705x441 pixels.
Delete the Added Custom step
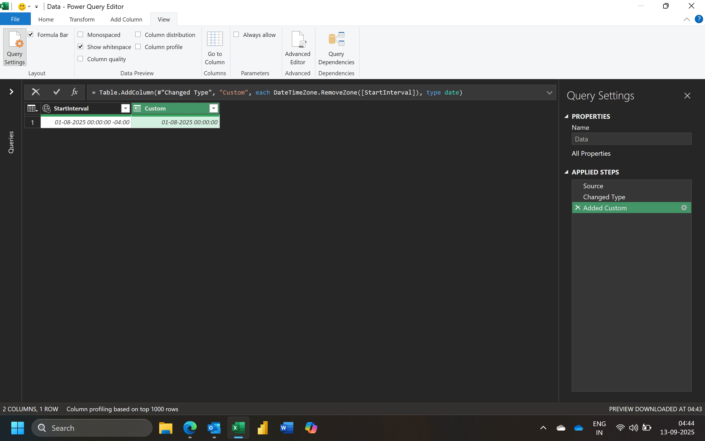[578, 208]
